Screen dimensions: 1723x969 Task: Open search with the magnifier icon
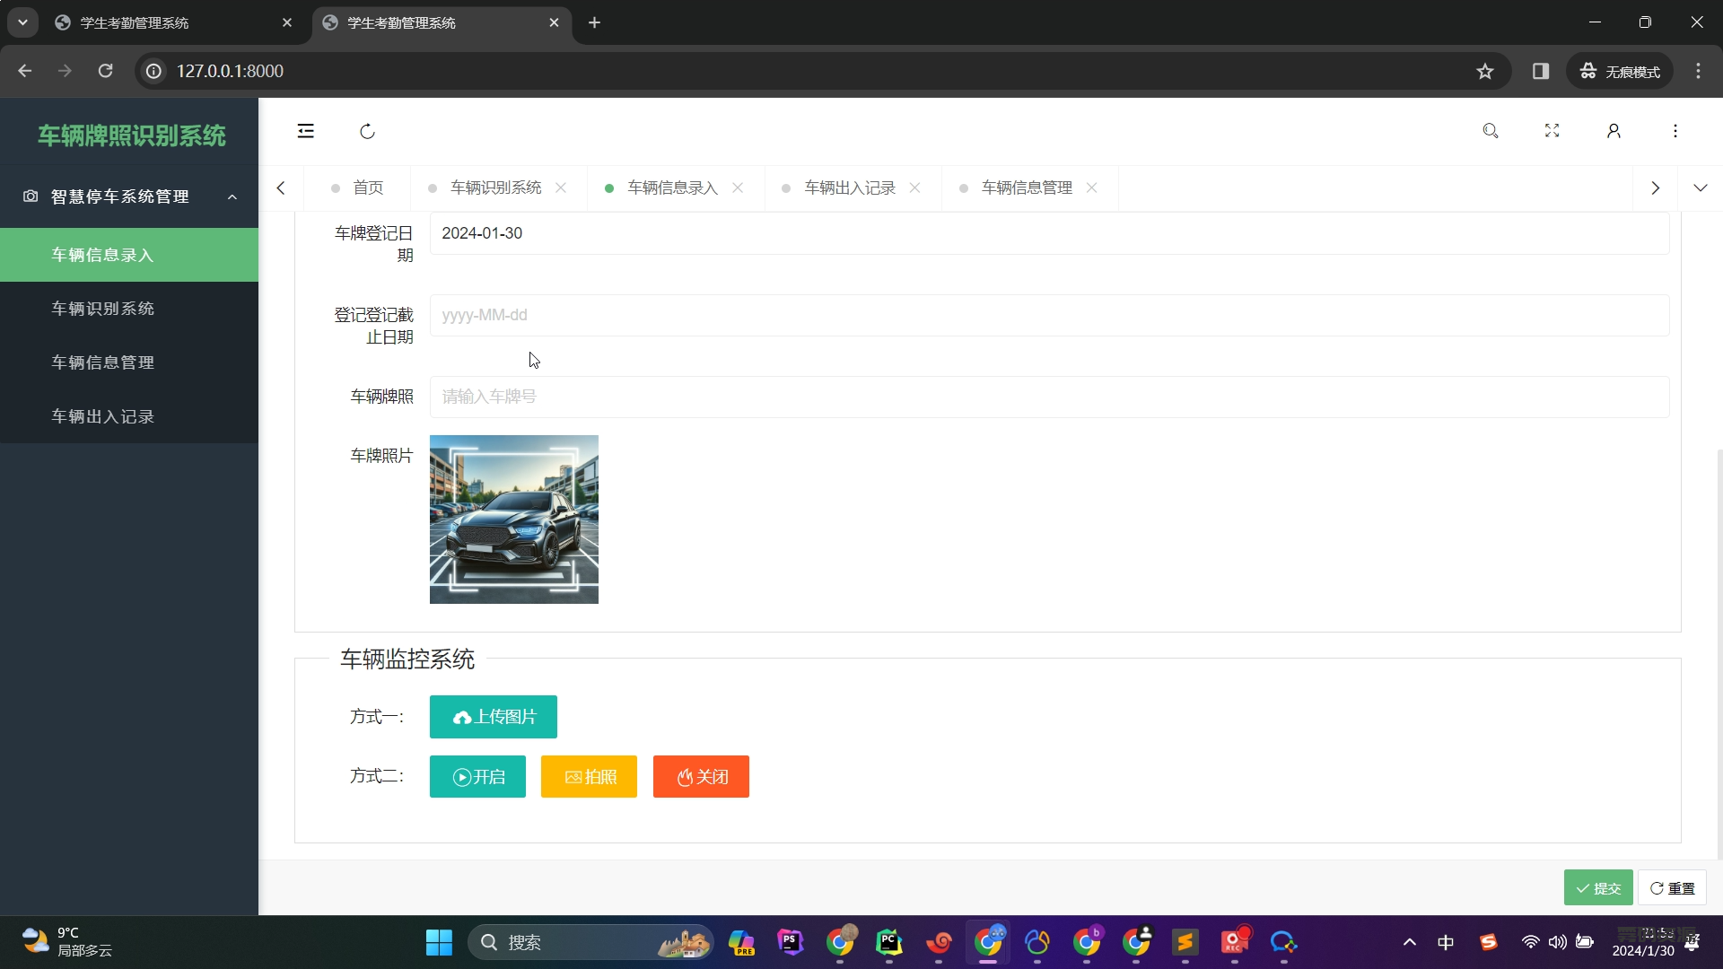[1491, 130]
